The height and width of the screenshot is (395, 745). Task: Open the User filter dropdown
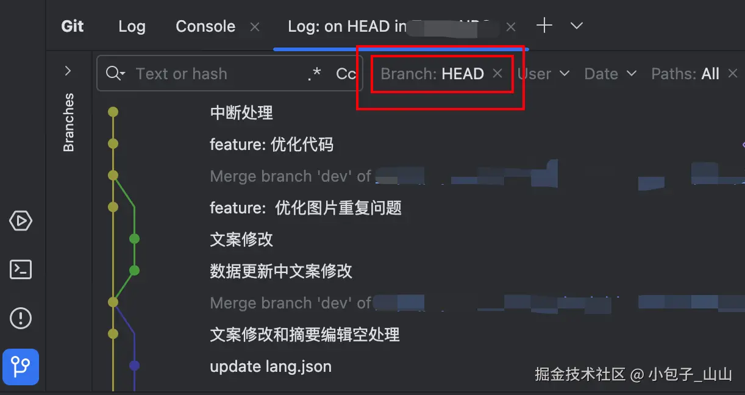(543, 74)
